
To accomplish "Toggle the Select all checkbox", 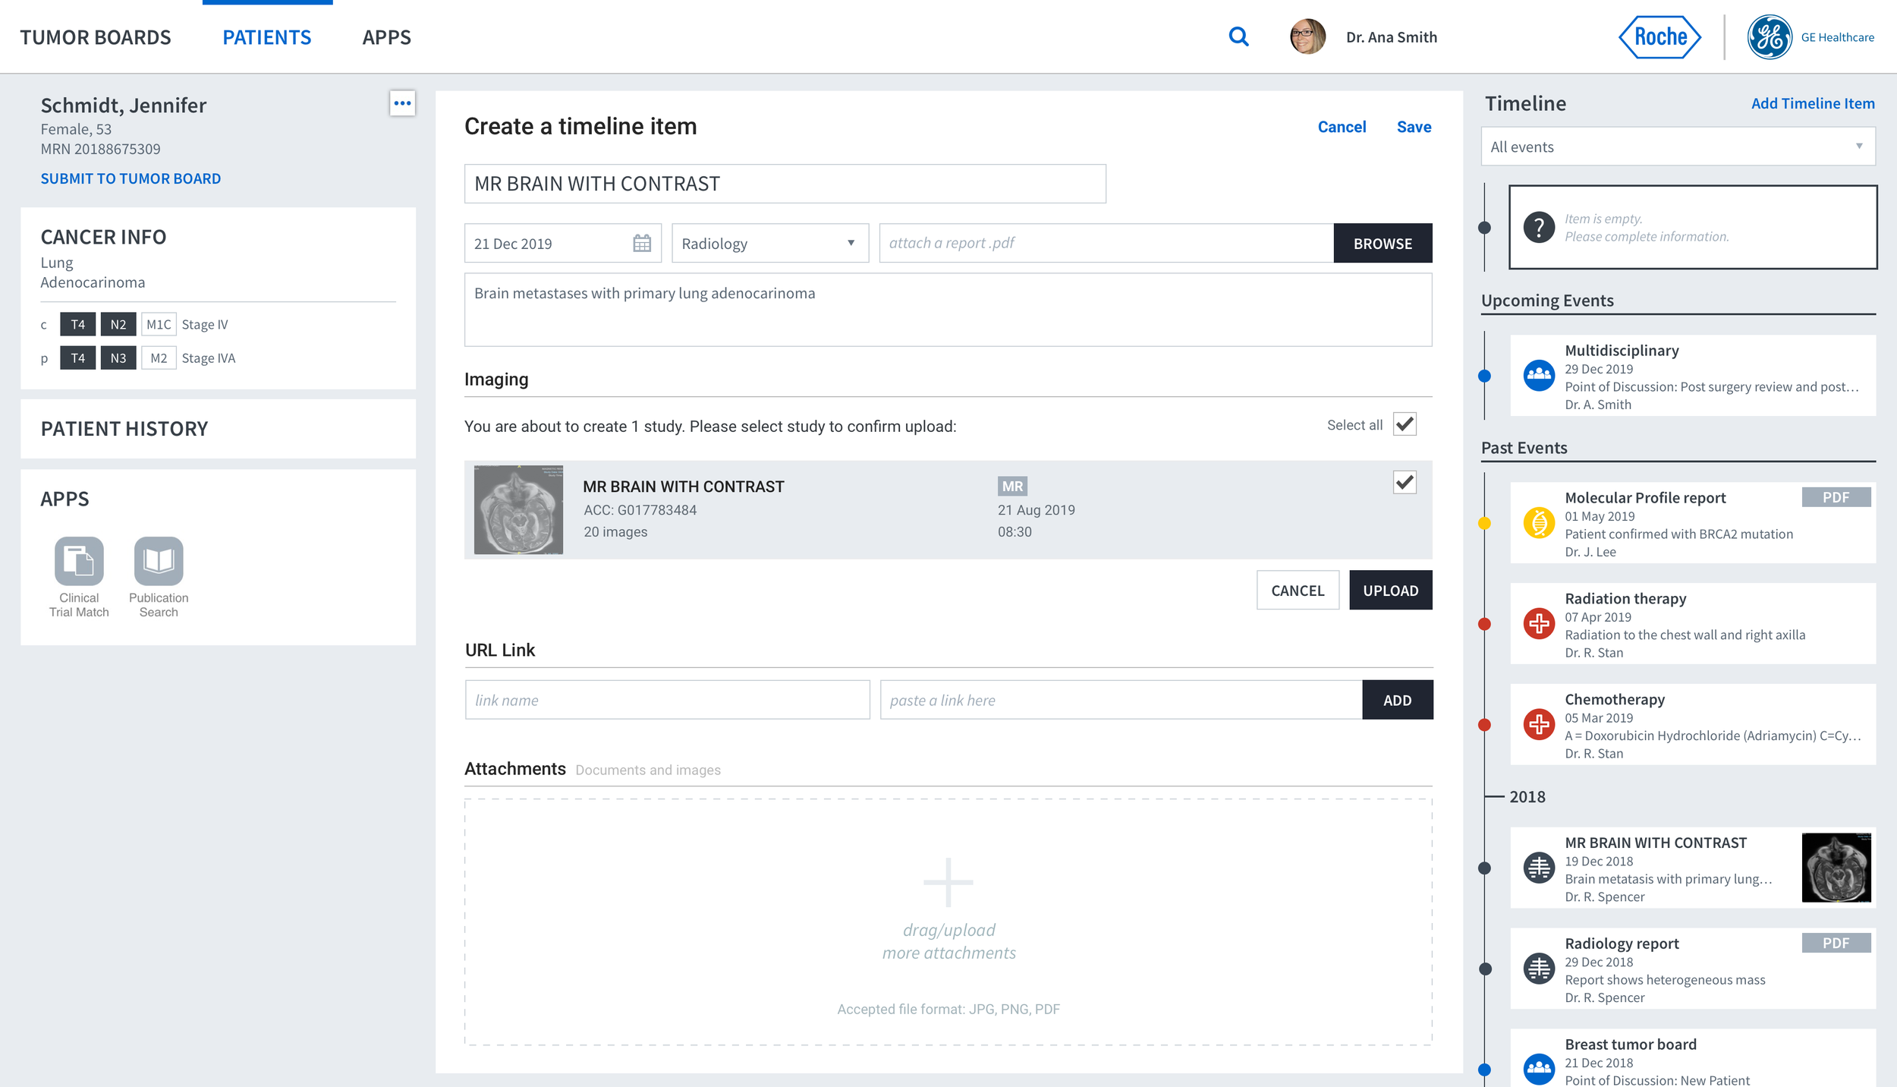I will coord(1405,424).
